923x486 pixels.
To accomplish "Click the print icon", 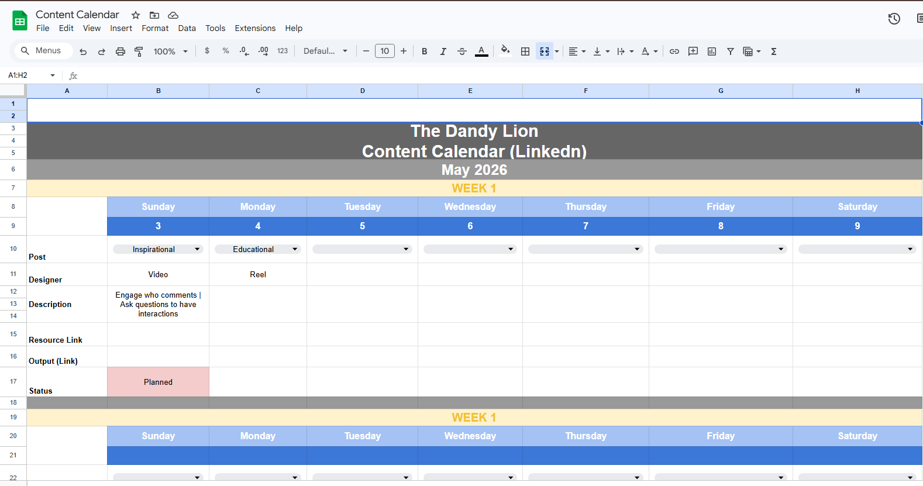I will pos(120,51).
